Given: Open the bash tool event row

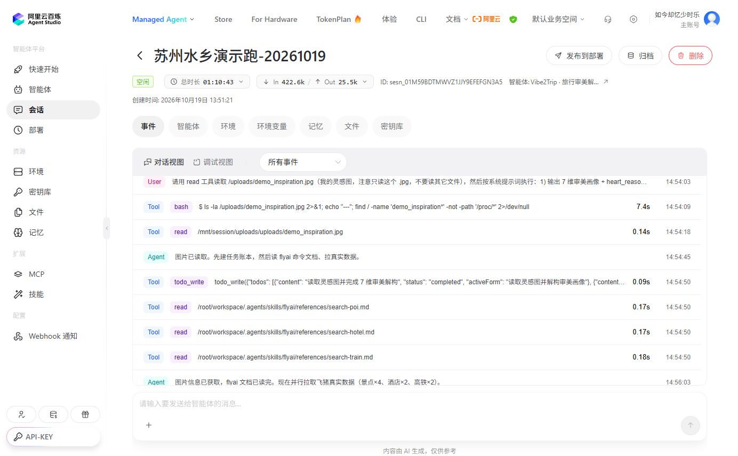Looking at the screenshot, I should coord(417,207).
